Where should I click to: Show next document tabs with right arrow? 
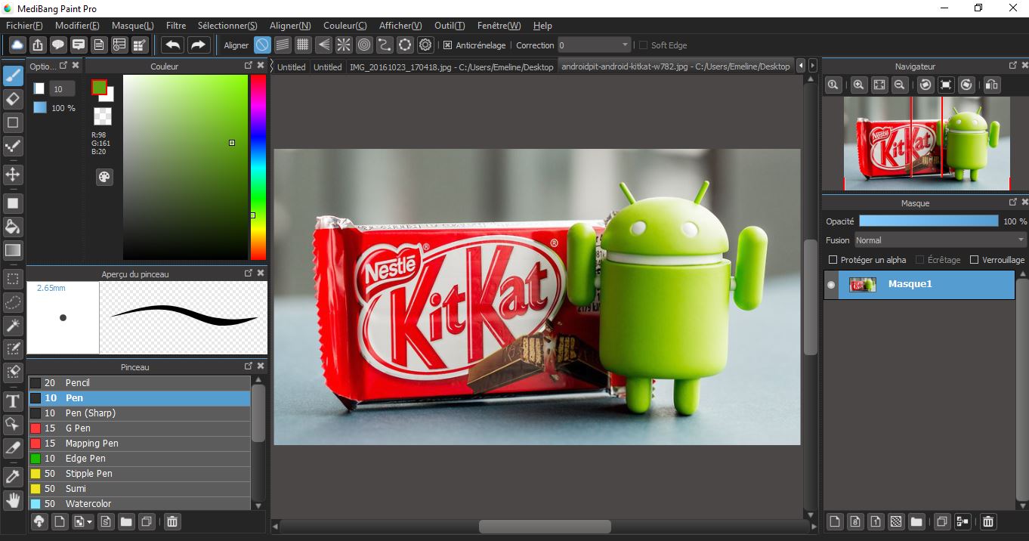pos(812,66)
